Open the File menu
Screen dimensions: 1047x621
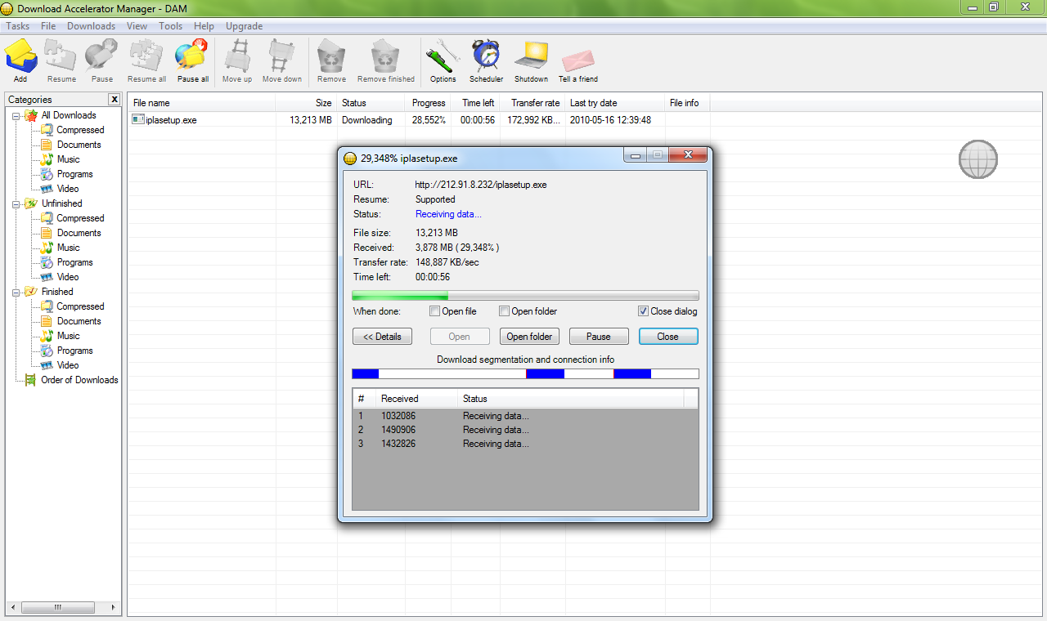tap(48, 26)
